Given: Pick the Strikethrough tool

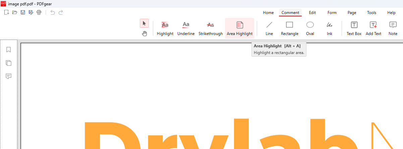Looking at the screenshot, I should point(211,29).
